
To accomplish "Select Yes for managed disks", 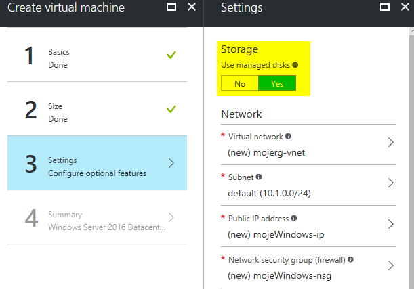I will pyautogui.click(x=277, y=83).
